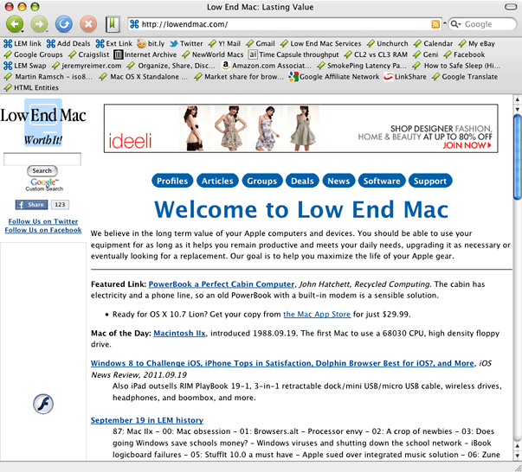Click the blue vertical scrollbar thumb

(518, 156)
